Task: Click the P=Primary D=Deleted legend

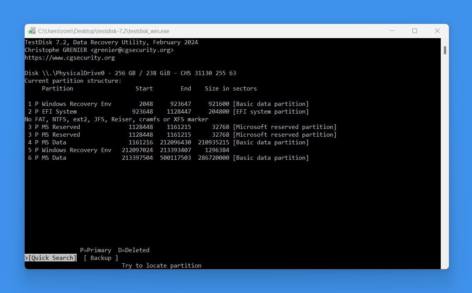Action: tap(115, 250)
